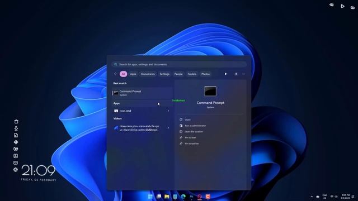Image resolution: width=358 pixels, height=201 pixels.
Task: Click the gear settings icon in desktop widget
Action: click(16, 170)
